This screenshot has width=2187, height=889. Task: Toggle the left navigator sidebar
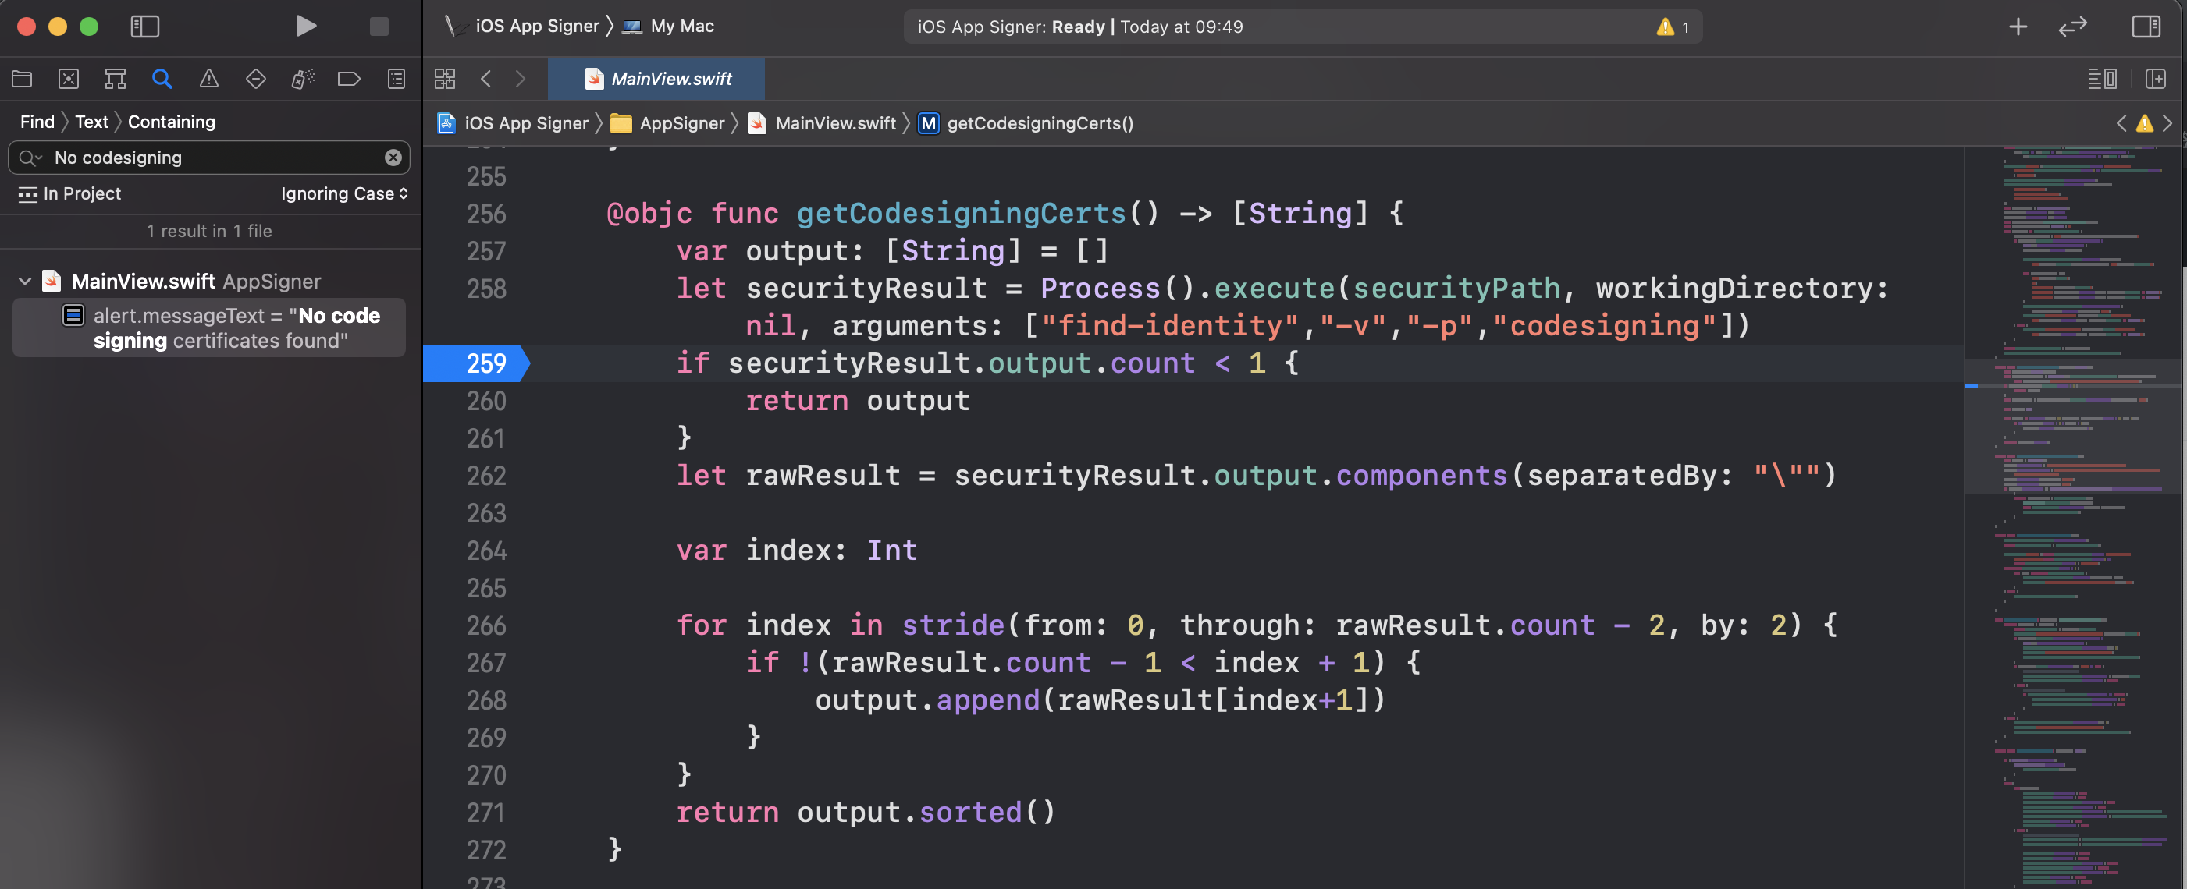[145, 27]
